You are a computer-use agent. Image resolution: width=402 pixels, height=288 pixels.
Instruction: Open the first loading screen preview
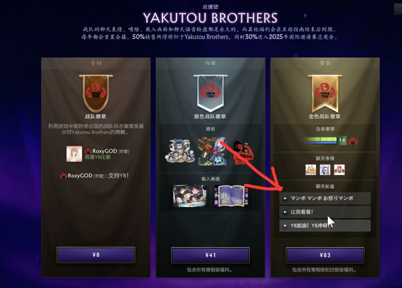[190, 196]
